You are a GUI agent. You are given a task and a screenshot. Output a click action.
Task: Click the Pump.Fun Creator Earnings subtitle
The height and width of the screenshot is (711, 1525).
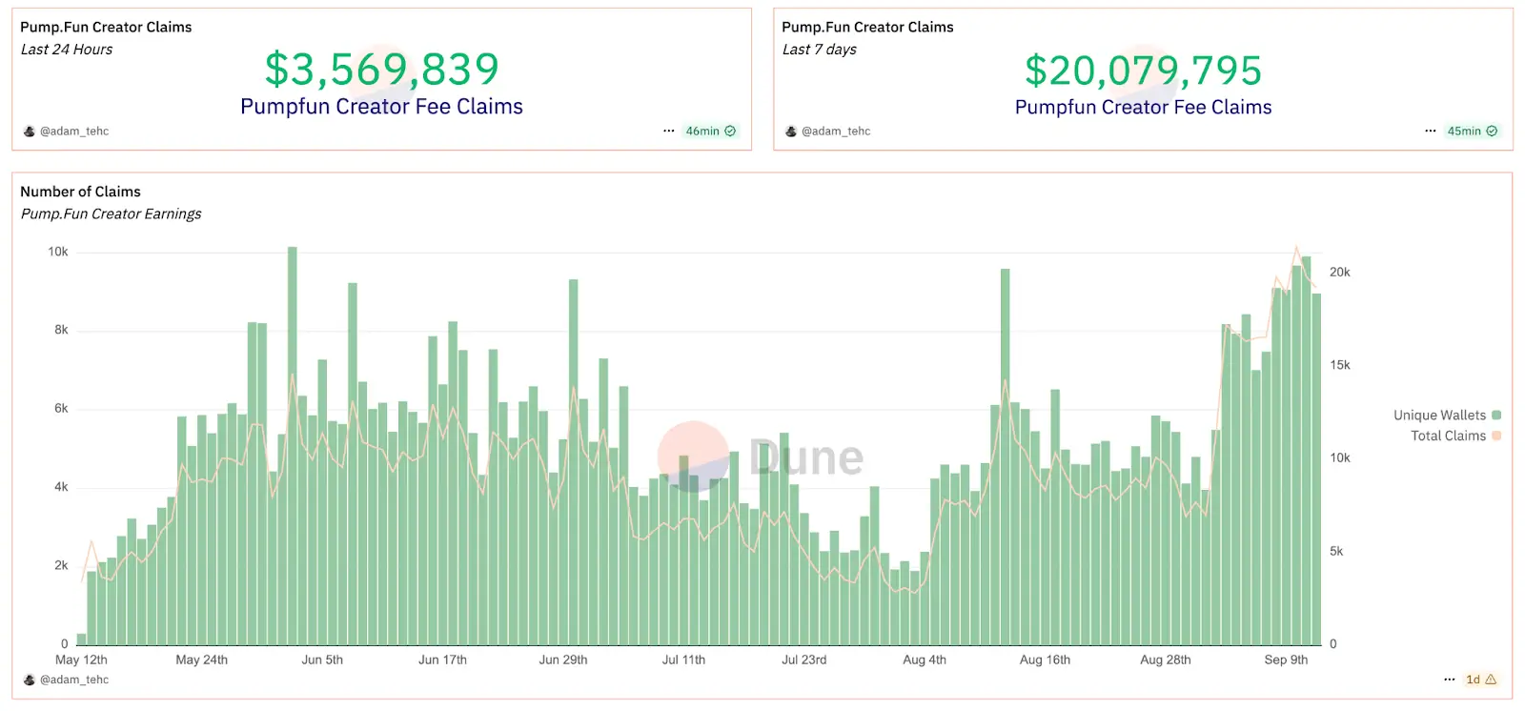pyautogui.click(x=112, y=214)
